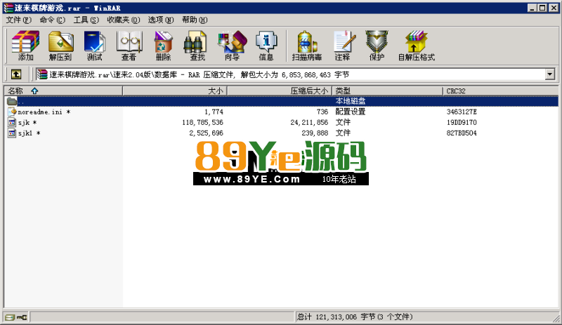Minimize the WinRAR window
This screenshot has height=325, width=562.
pyautogui.click(x=532, y=8)
